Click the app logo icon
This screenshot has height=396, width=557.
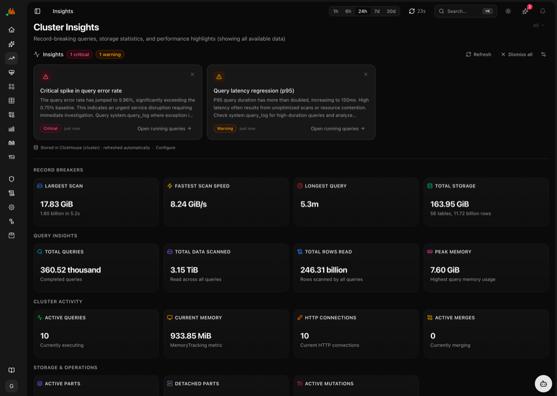(11, 11)
